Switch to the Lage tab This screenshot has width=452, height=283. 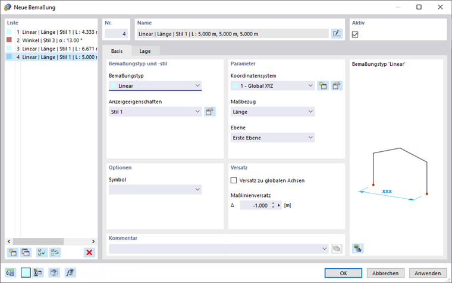coord(145,51)
